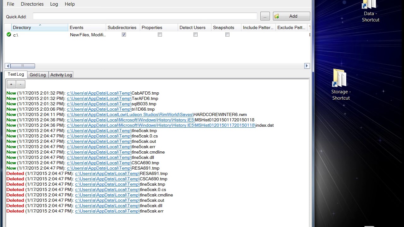Sort by the Directory column header
Image resolution: width=404 pixels, height=227 pixels.
(39, 27)
